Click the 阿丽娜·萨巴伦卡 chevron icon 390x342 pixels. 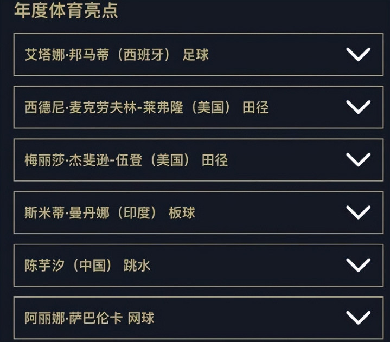click(358, 317)
